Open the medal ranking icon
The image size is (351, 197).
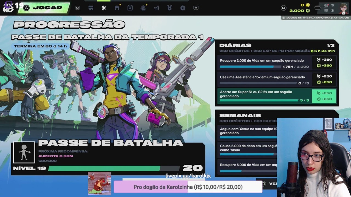coord(169,8)
